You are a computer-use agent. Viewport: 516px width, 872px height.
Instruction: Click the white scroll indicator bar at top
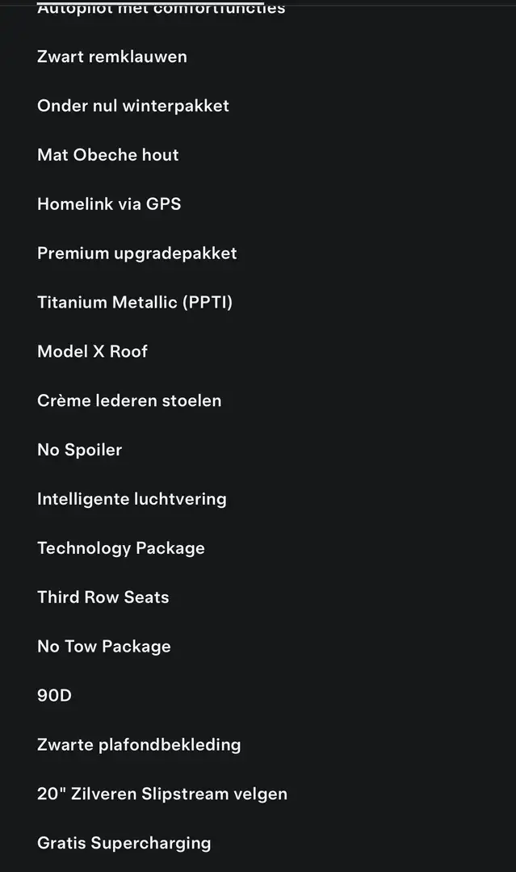point(150,2)
